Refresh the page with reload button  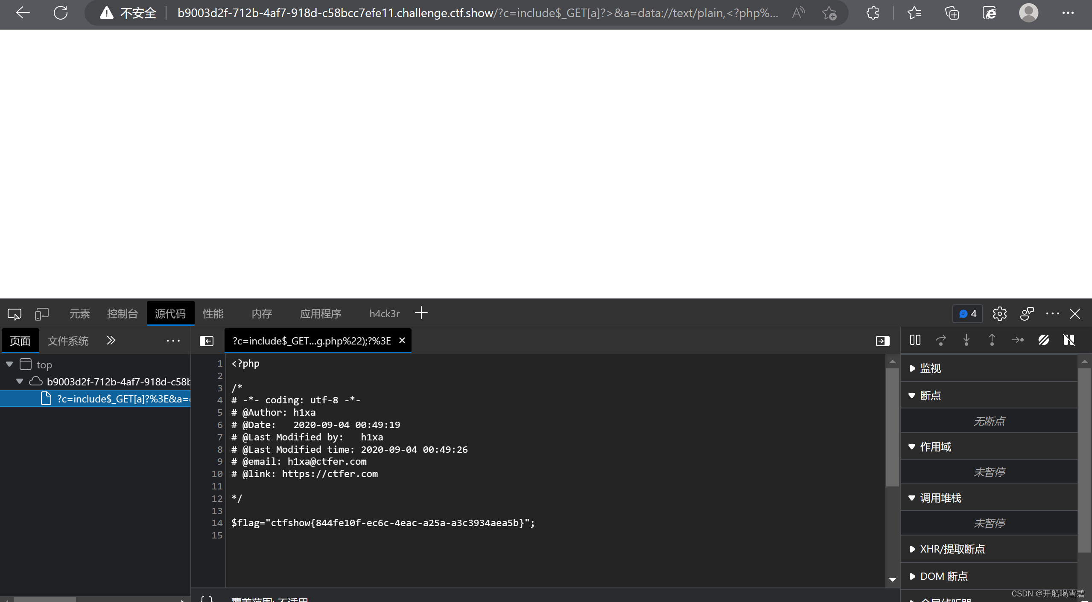coord(61,13)
